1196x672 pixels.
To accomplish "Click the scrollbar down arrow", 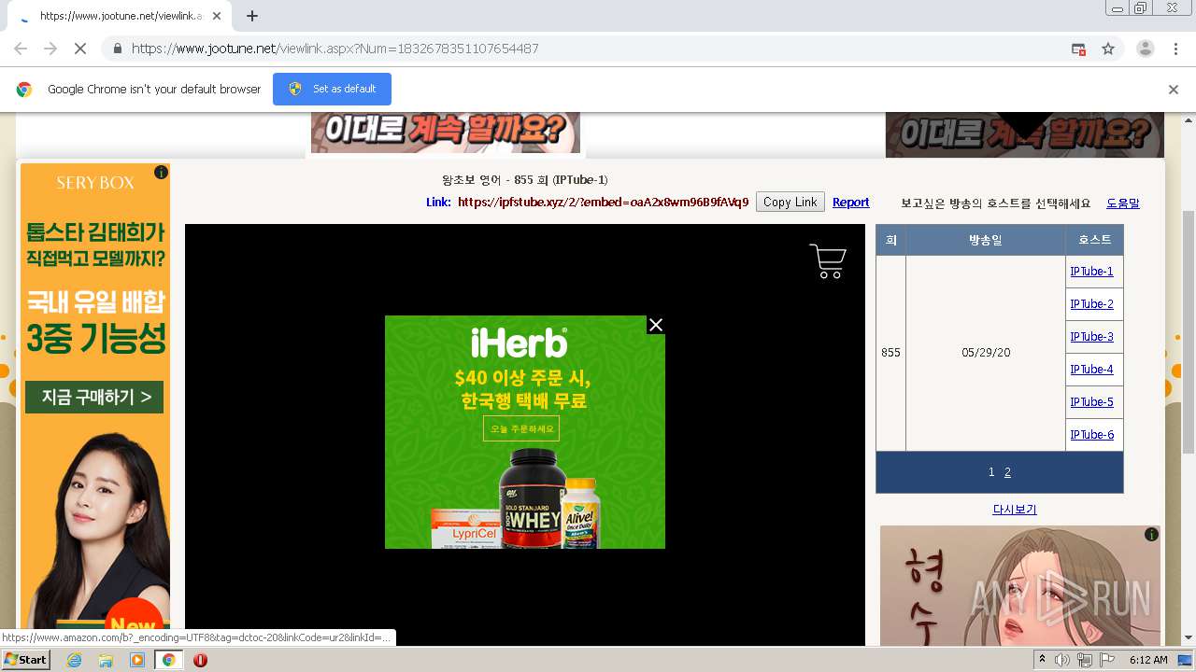I will [x=1189, y=637].
